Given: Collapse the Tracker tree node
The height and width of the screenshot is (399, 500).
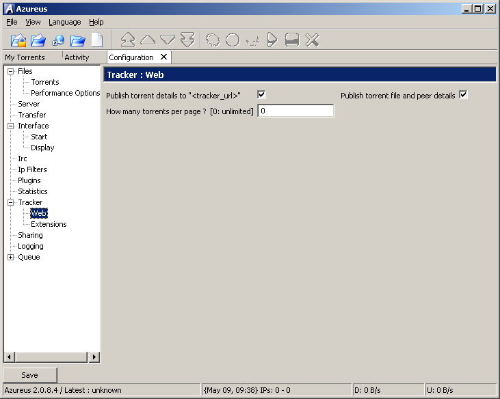Looking at the screenshot, I should point(10,202).
